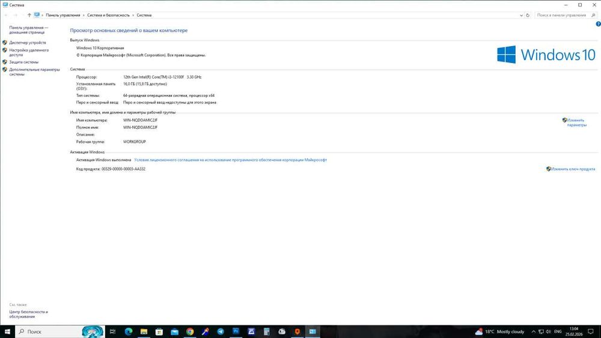601x338 pixels.
Task: Open Microsoft Store from taskbar
Action: tap(159, 331)
